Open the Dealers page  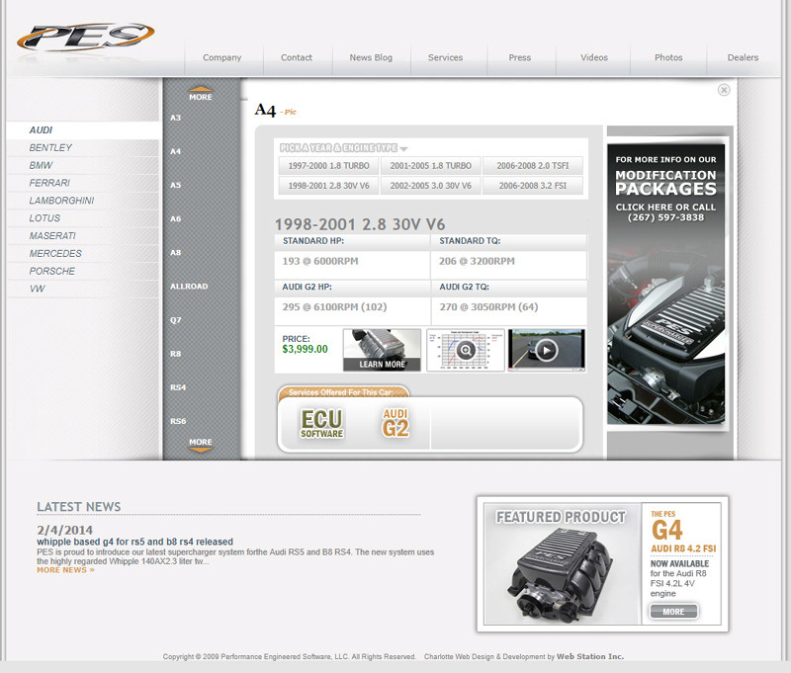[743, 57]
